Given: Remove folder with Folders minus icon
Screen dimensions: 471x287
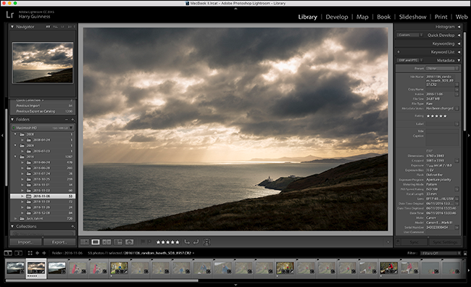Looking at the screenshot, I should pos(67,120).
